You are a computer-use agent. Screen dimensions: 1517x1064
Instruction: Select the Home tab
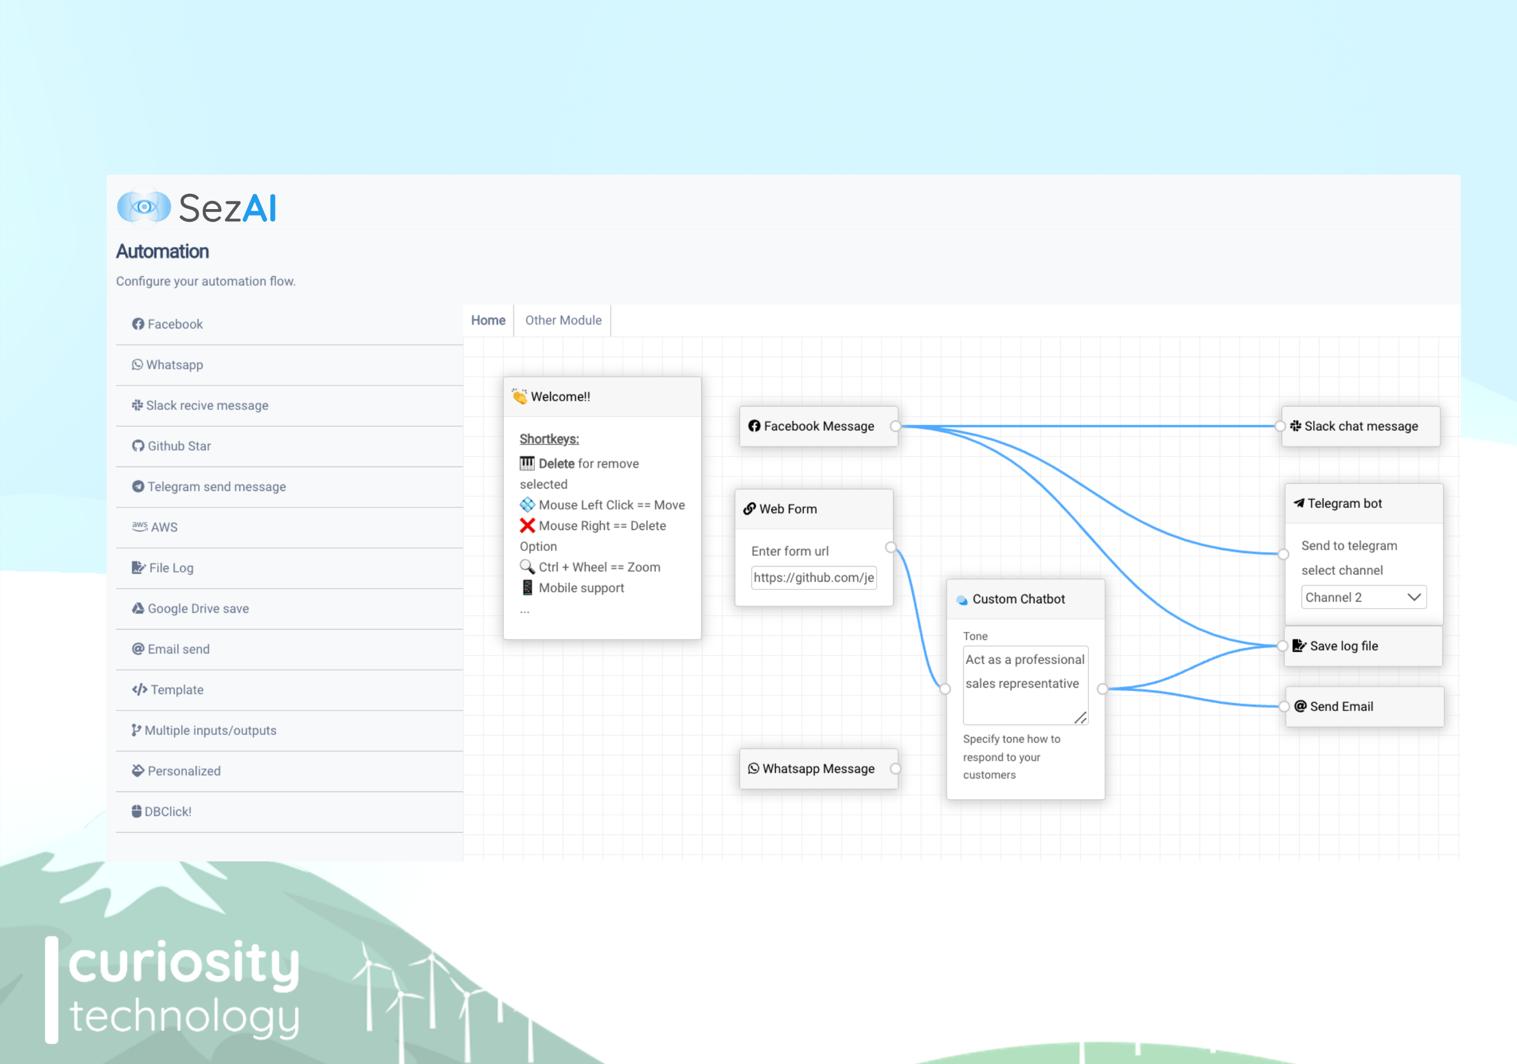coord(488,320)
